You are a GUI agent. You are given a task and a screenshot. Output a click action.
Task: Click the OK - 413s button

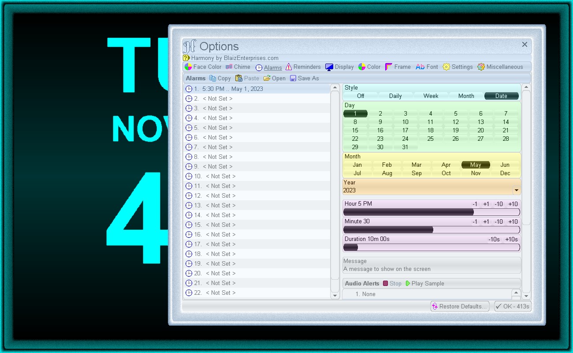pos(513,306)
